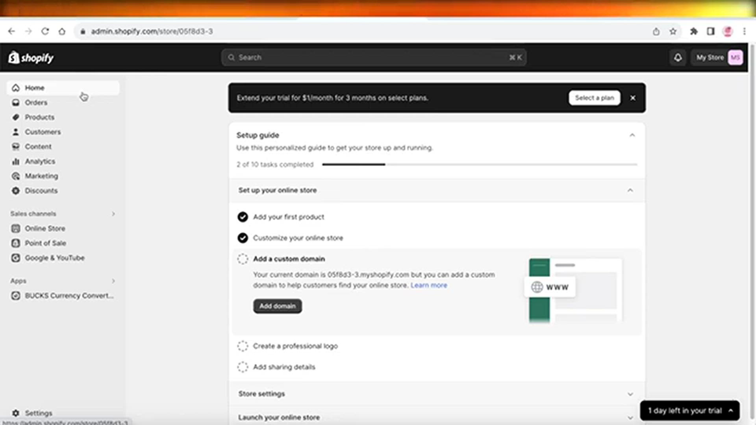756x425 pixels.
Task: Open the notifications bell
Action: (x=678, y=57)
